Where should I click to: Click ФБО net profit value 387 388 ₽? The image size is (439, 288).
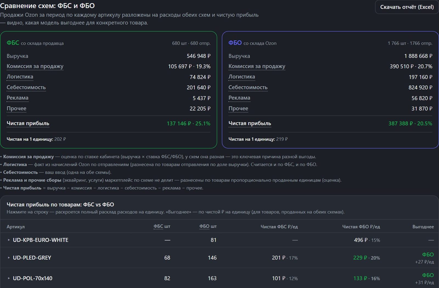[x=401, y=123]
